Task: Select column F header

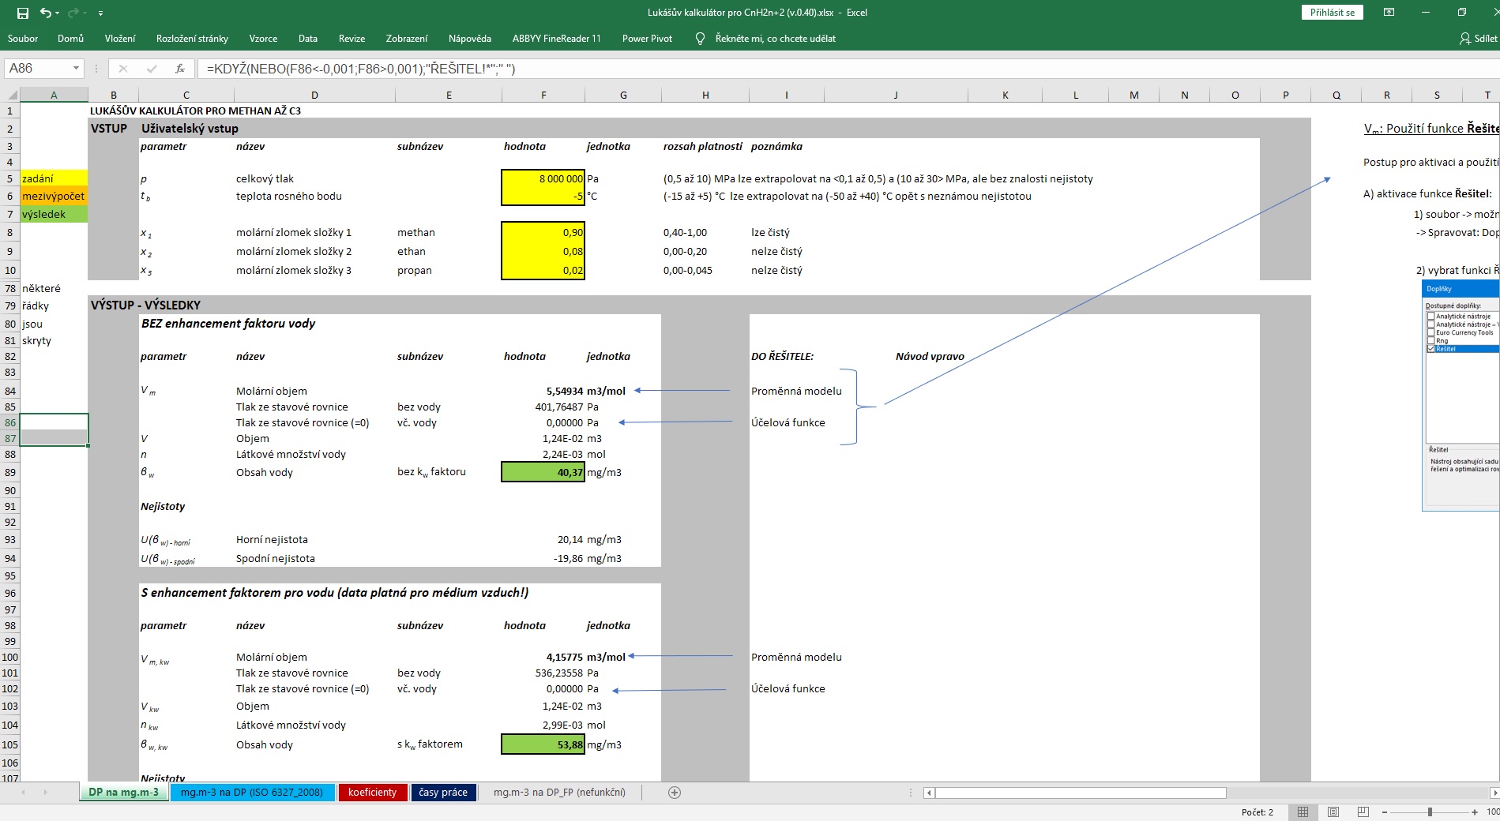Action: 543,95
